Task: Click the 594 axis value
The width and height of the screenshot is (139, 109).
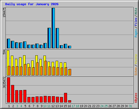Action: pos(4,52)
